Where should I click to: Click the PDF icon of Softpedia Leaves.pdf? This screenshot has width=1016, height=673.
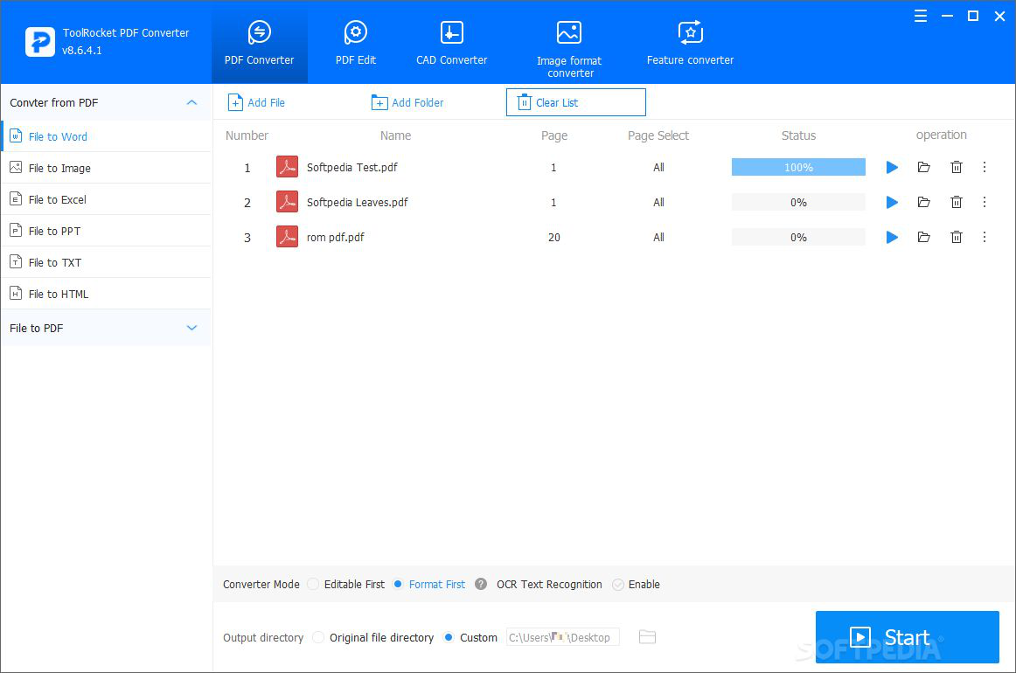[x=287, y=202]
